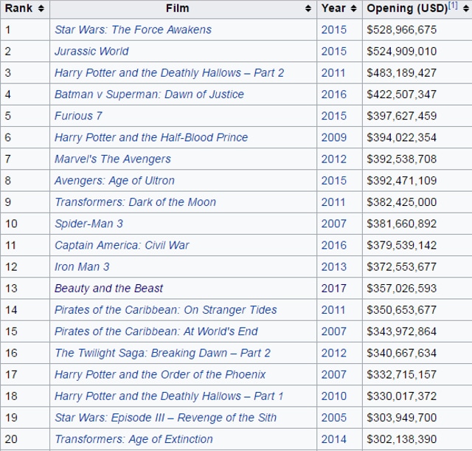Click year 2013 beside Iron Man 3

point(333,266)
